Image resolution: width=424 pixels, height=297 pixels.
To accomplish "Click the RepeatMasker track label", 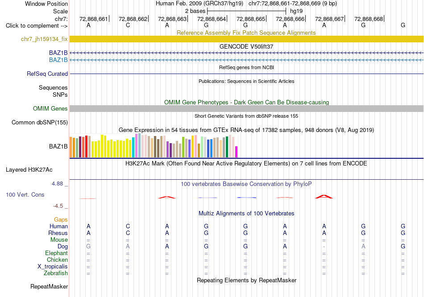I will point(49,286).
